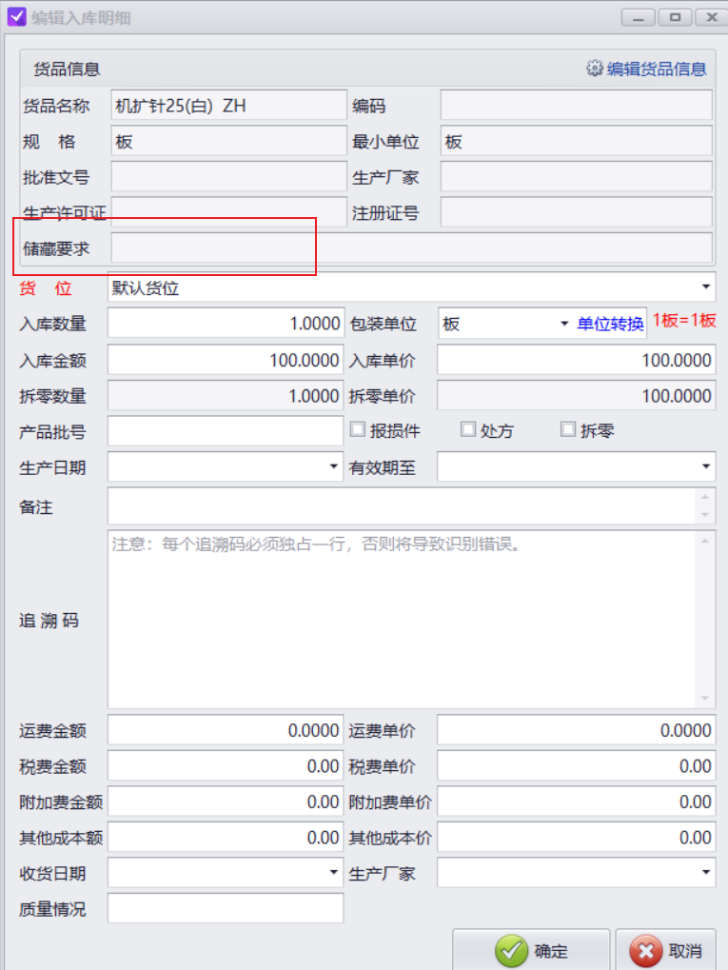Expand the 有效期至 date dropdown
The height and width of the screenshot is (970, 728).
[706, 466]
